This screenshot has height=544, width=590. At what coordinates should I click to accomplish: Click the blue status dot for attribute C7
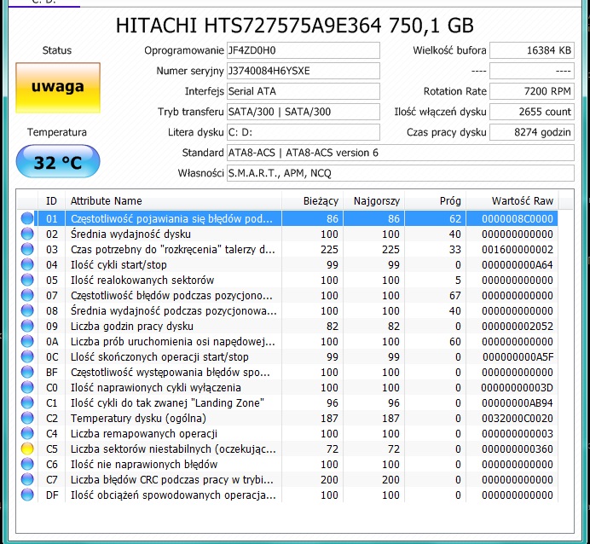coord(27,480)
